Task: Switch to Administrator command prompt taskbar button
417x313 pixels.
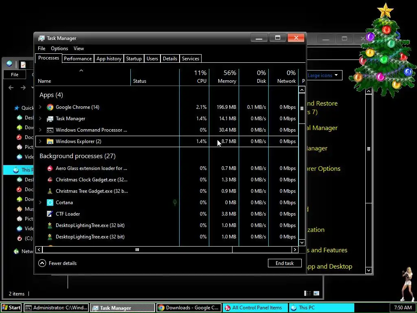Action: pos(56,308)
